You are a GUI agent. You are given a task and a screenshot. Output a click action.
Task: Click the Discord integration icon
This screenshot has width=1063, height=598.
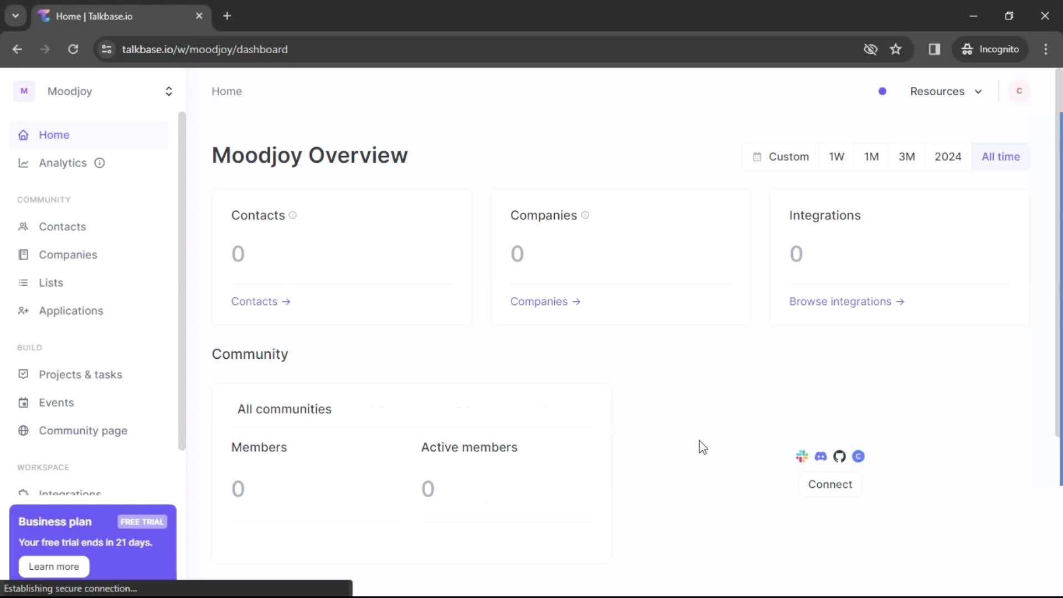(821, 456)
